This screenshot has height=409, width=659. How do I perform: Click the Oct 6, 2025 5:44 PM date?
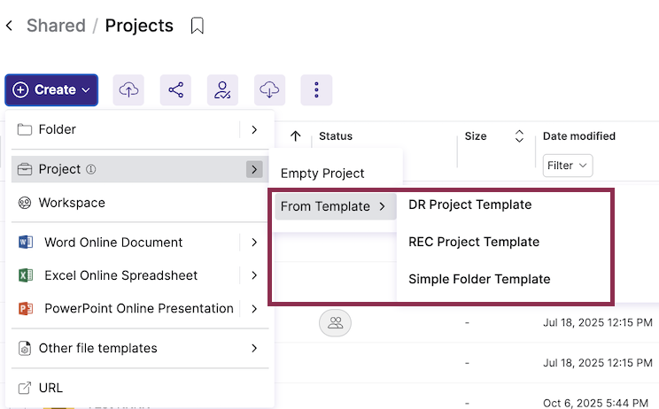point(595,403)
